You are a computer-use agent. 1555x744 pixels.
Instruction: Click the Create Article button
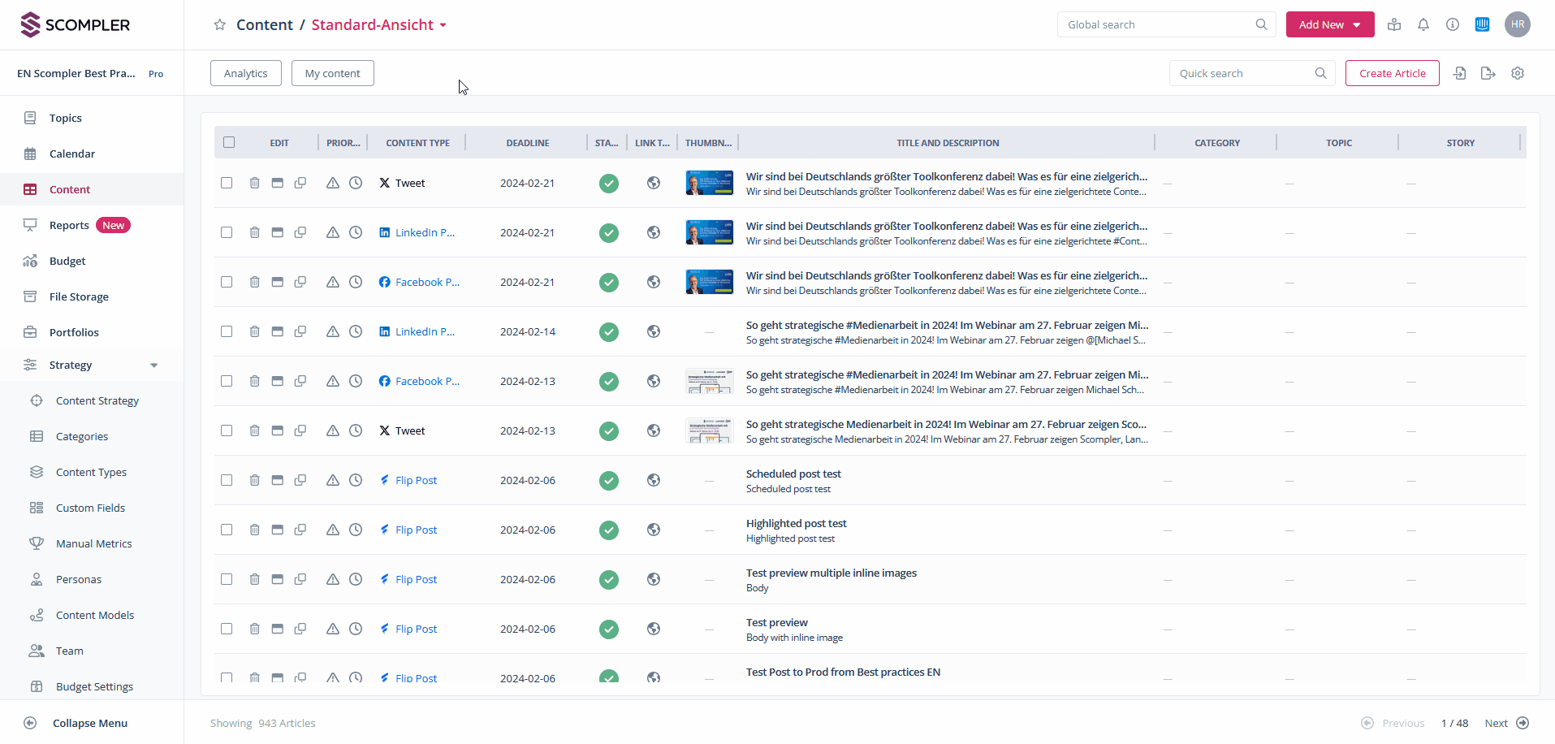pos(1392,73)
